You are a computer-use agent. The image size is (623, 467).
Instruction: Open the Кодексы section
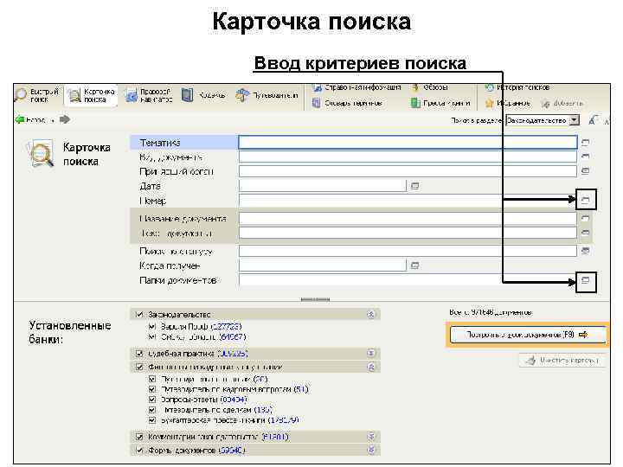click(x=203, y=95)
